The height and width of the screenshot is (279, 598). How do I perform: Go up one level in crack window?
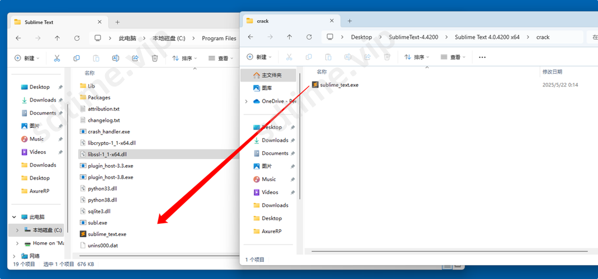point(289,37)
